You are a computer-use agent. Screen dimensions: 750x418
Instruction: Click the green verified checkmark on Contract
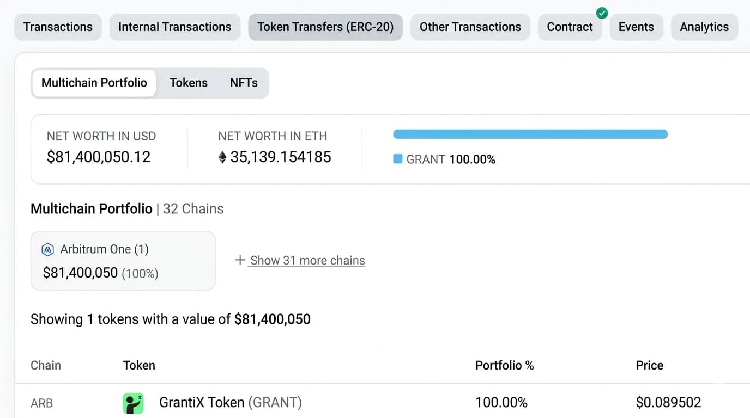tap(602, 13)
